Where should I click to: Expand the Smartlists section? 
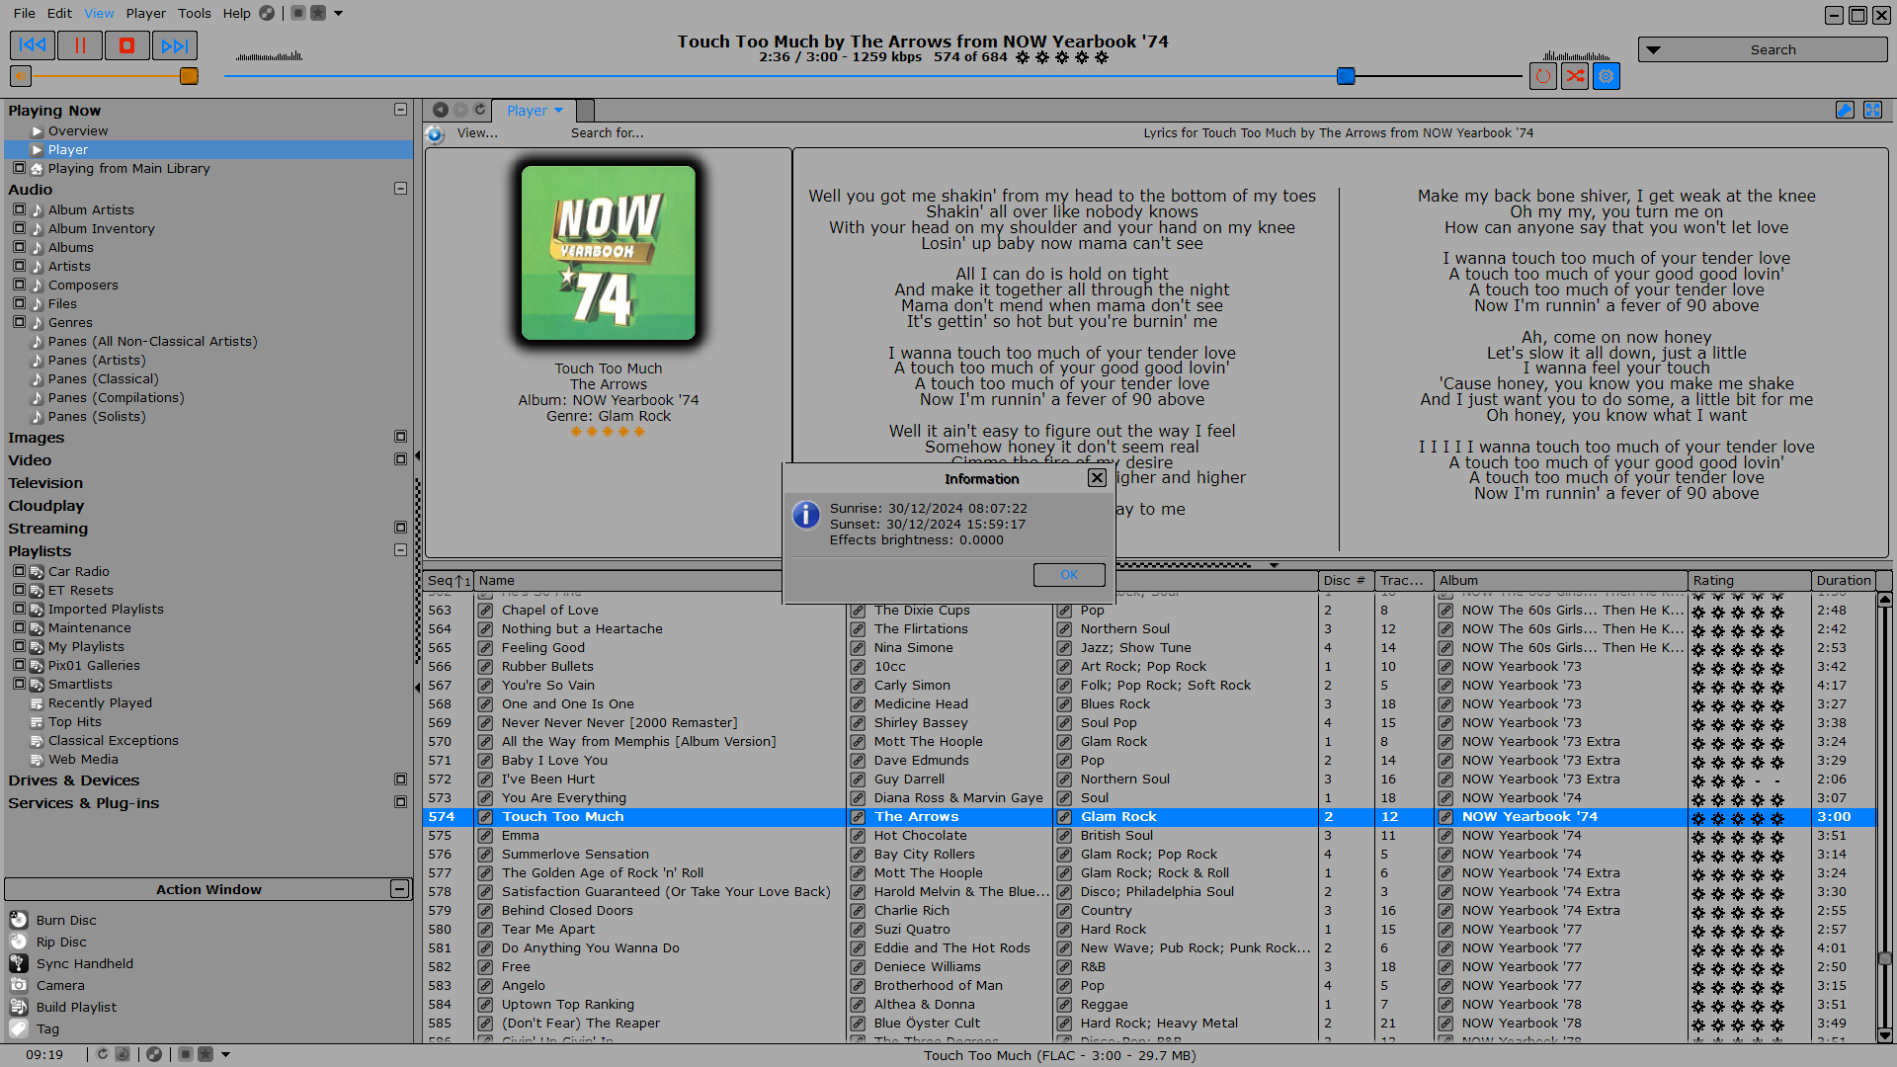pos(18,684)
